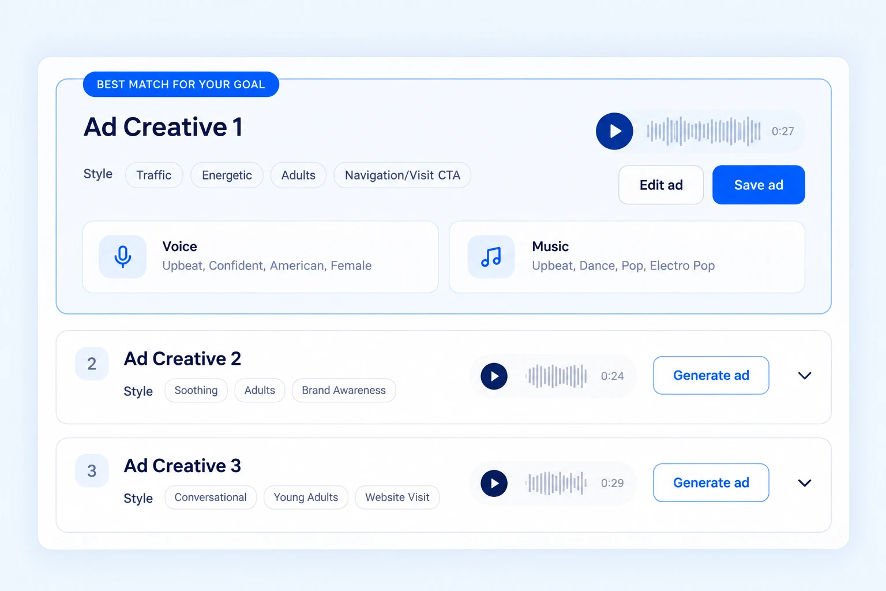The width and height of the screenshot is (886, 591).
Task: Select the Website Visit tag
Action: point(397,498)
